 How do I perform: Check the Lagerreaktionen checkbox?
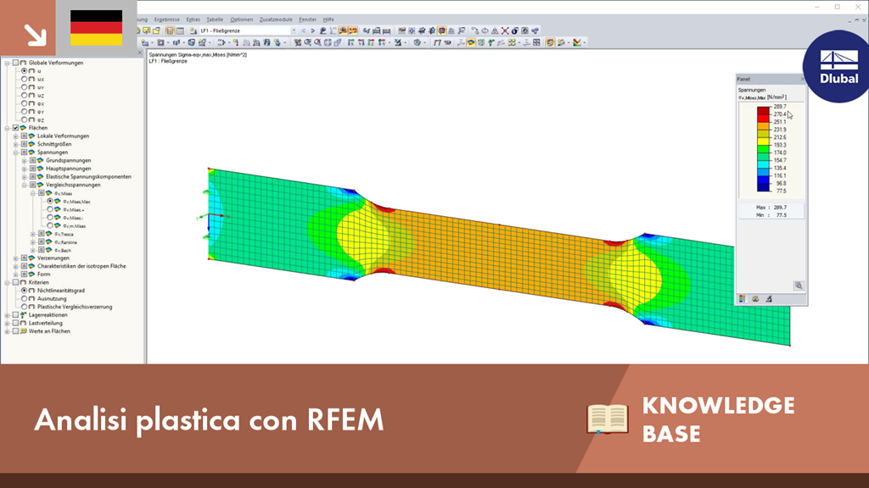click(15, 315)
